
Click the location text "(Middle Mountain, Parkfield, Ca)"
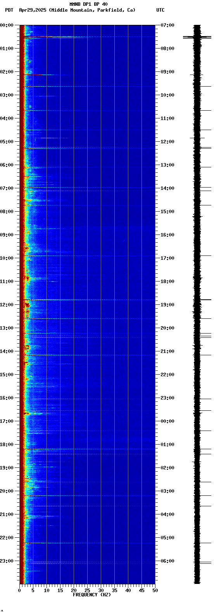point(92,10)
